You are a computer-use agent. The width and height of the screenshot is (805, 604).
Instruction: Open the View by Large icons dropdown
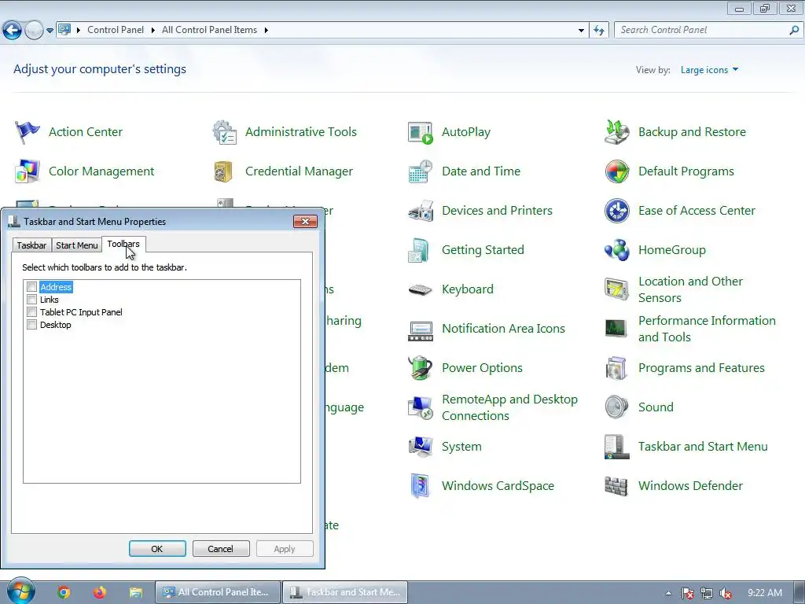tap(710, 70)
